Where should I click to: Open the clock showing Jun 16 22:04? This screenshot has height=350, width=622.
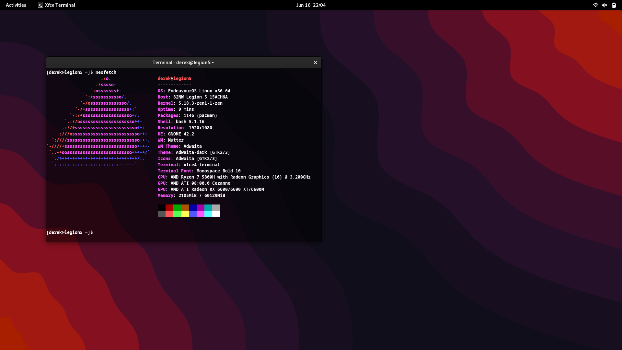click(x=311, y=5)
